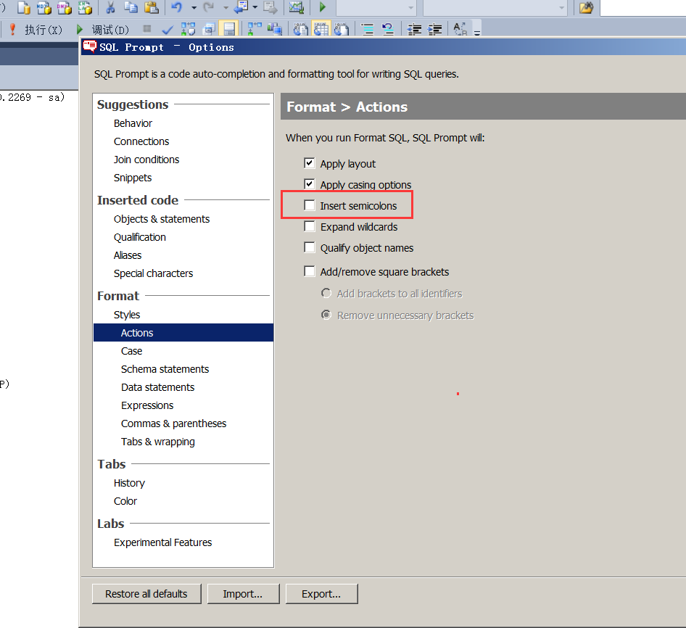Screen dimensions: 686x628
Task: Select Objects & statements in options list
Action: click(x=162, y=219)
